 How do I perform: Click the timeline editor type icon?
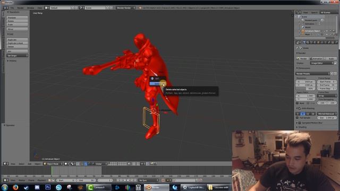(6, 180)
